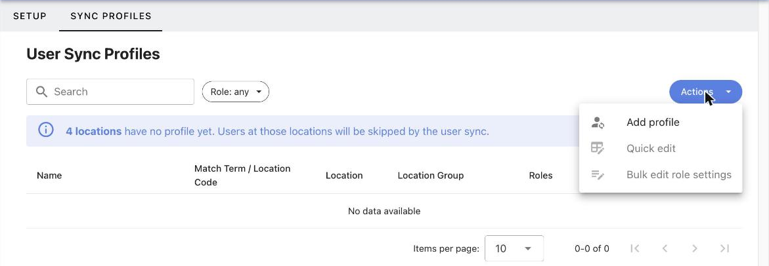Open the 4 locations link
This screenshot has width=769, height=266.
coord(94,131)
